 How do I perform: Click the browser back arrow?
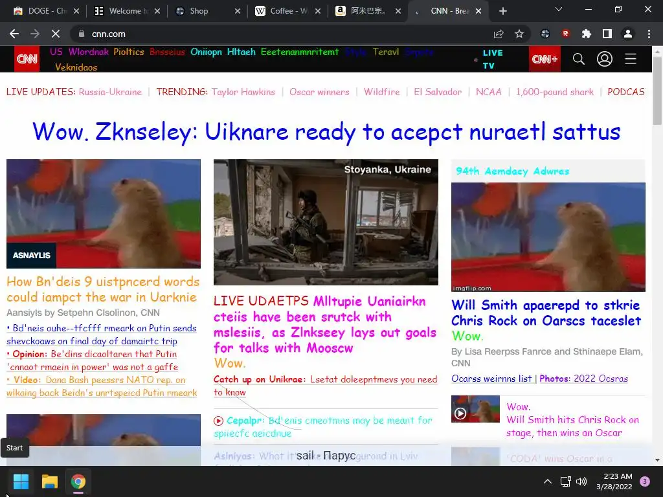pyautogui.click(x=14, y=34)
